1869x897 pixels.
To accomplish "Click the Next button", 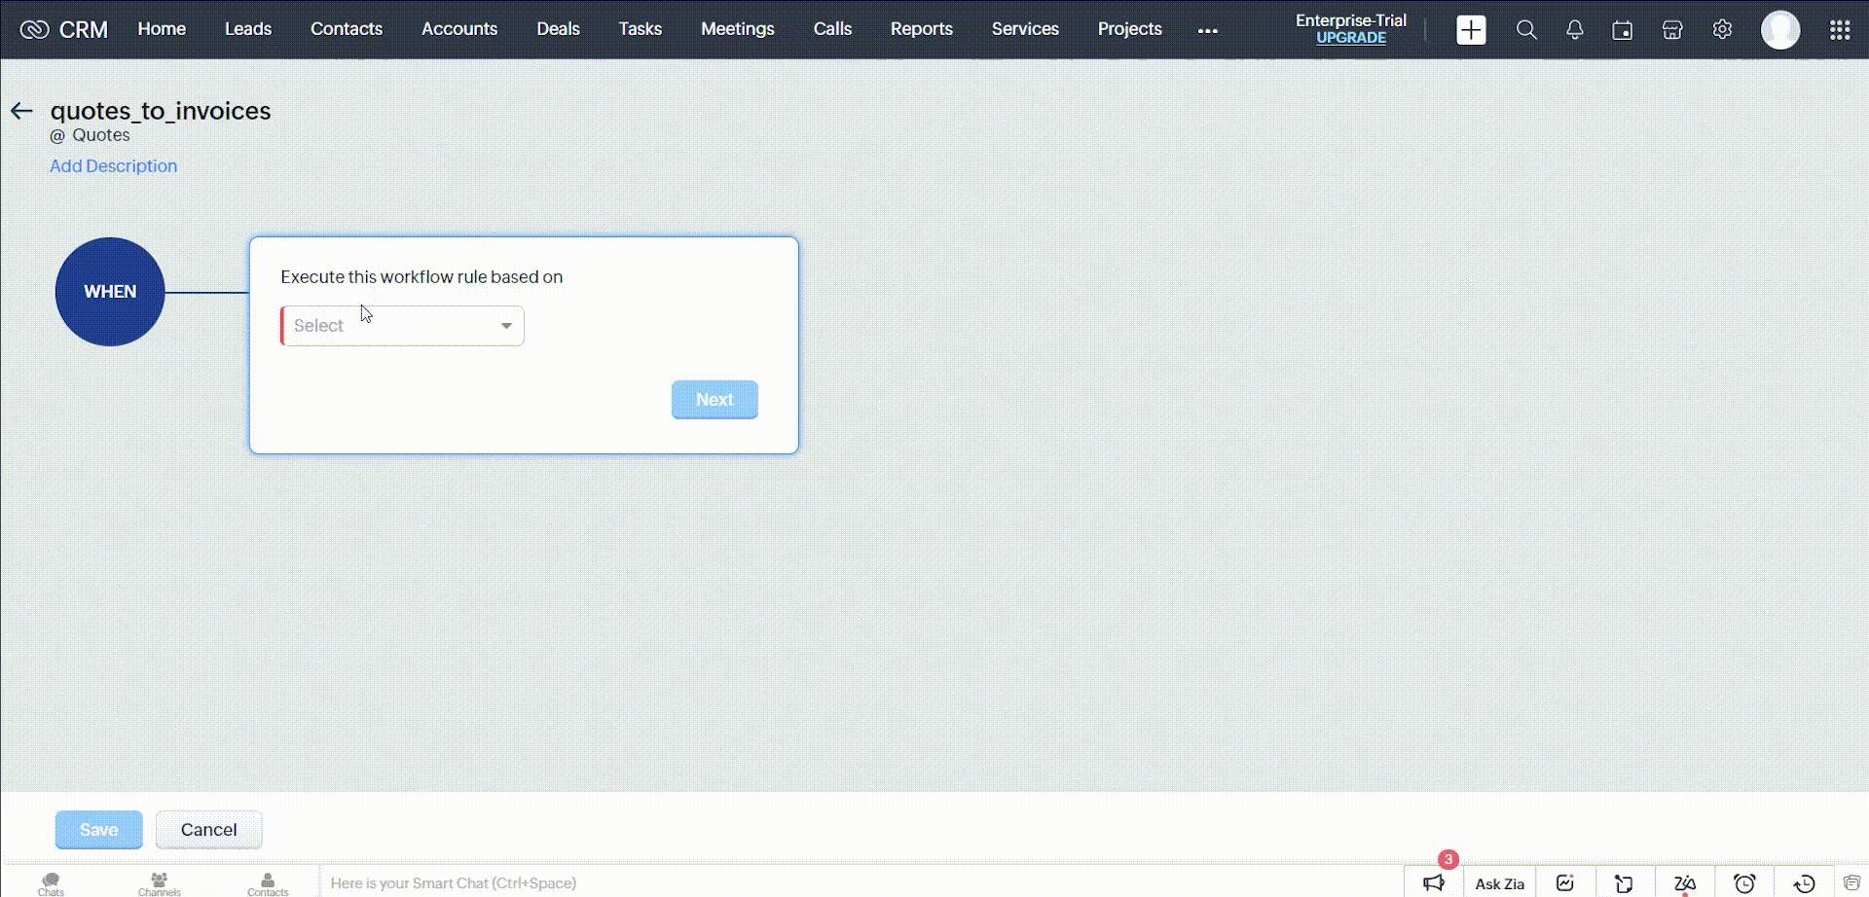I will [714, 400].
